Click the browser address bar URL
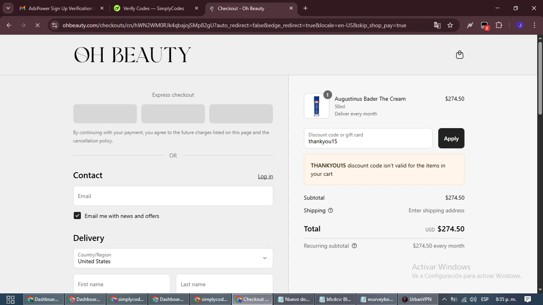Screen dimensions: 543x305 [x=234, y=25]
